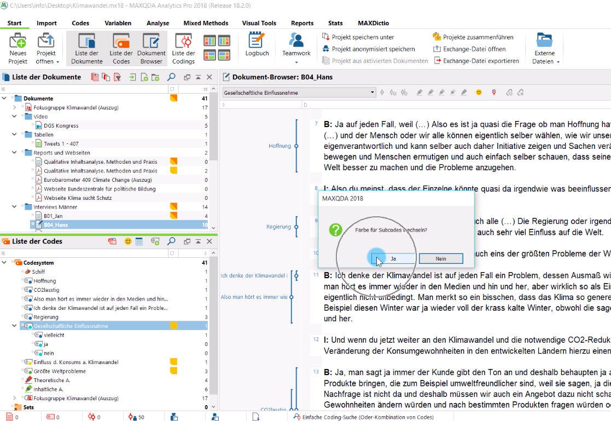This screenshot has height=421, width=611.
Task: Click the red reset-activations icon in Liste der Codes
Action: click(x=112, y=241)
